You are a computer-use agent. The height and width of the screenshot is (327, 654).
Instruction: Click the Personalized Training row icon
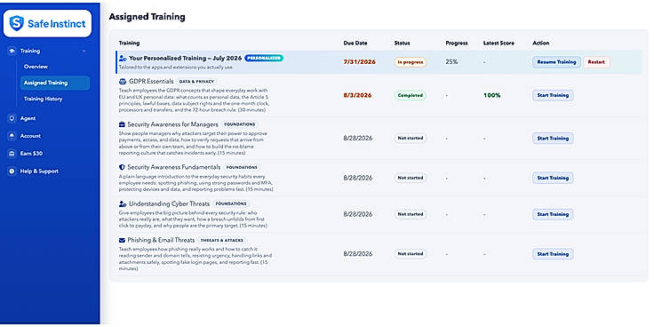(x=123, y=59)
